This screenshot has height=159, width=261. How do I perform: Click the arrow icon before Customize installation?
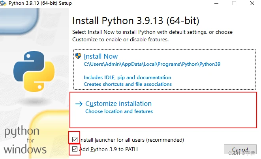point(79,104)
